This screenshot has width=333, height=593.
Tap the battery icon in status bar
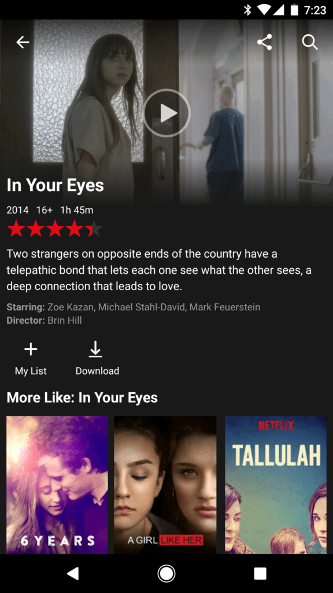point(294,10)
